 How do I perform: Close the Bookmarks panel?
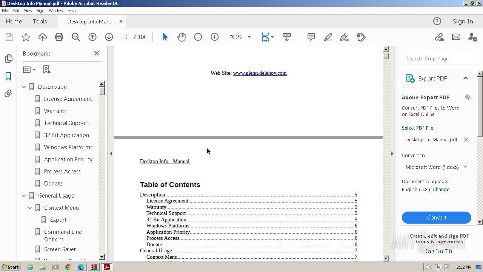(x=97, y=53)
